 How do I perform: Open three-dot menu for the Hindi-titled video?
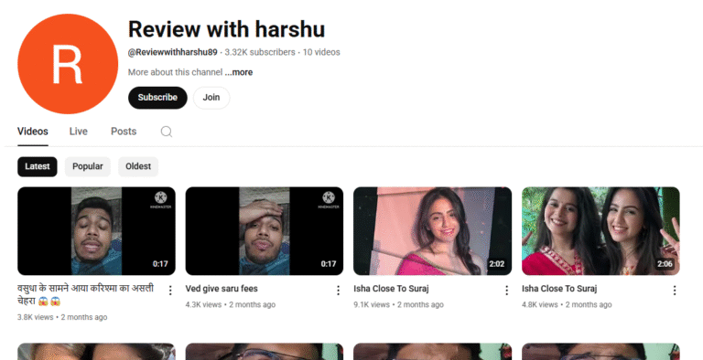[x=170, y=291]
